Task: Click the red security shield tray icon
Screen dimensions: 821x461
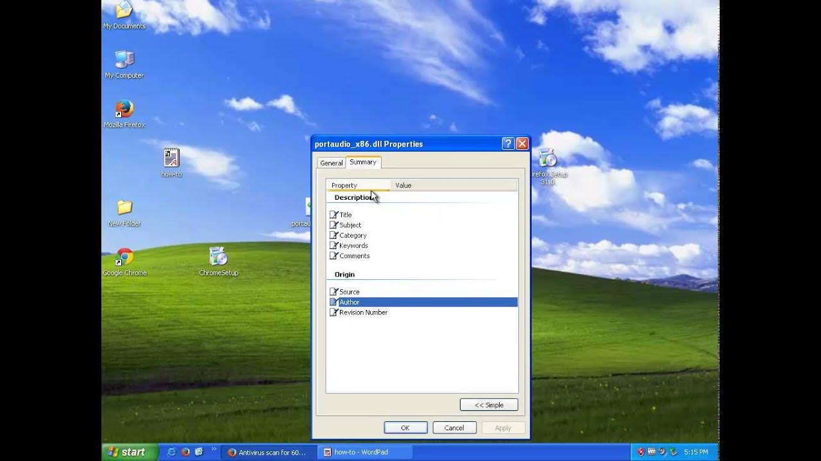Action: [x=640, y=452]
